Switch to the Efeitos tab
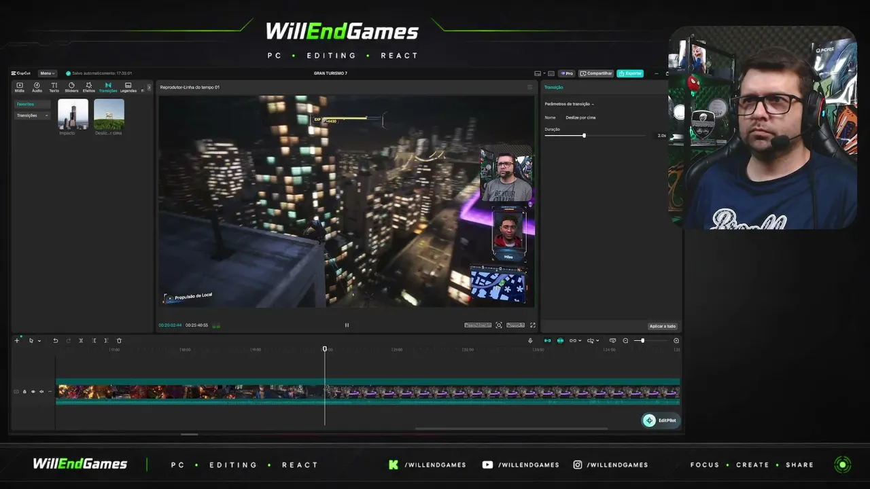Viewport: 870px width, 489px height. (89, 87)
